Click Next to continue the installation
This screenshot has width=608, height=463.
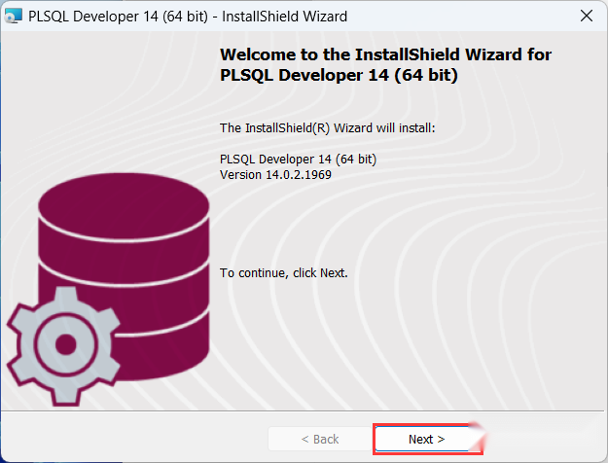[426, 439]
